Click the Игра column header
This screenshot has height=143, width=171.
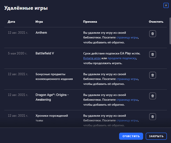click(x=39, y=22)
